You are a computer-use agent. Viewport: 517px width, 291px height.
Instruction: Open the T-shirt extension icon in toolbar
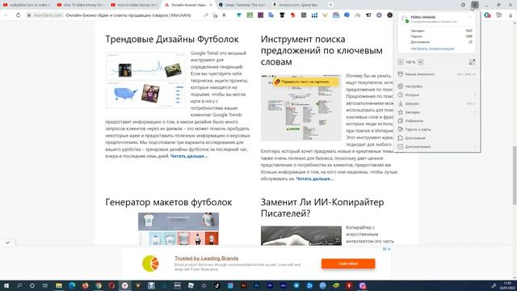tap(282, 15)
